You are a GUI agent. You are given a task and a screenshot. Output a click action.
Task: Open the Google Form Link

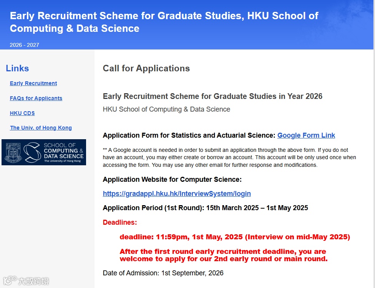306,135
